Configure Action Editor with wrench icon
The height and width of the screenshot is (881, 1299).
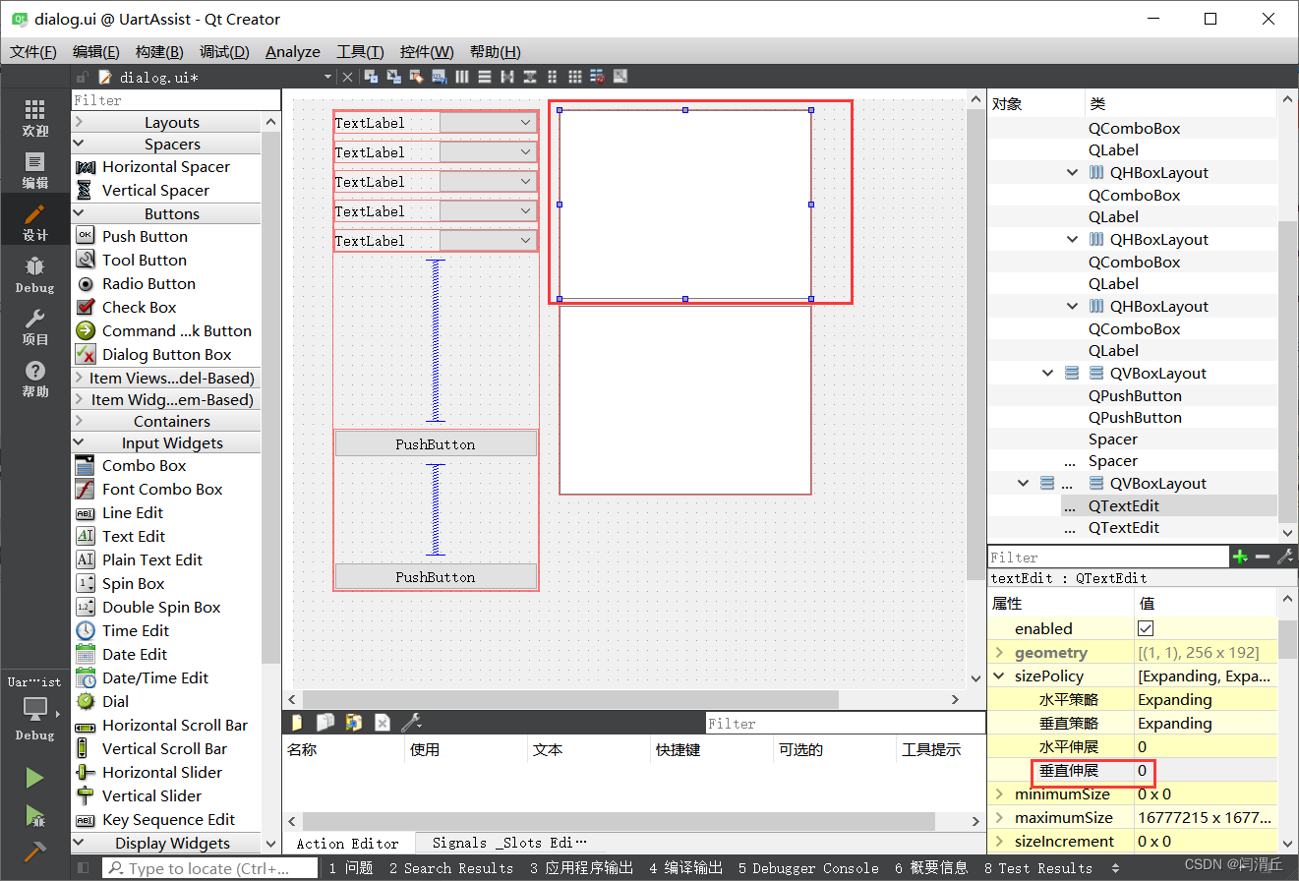point(411,723)
